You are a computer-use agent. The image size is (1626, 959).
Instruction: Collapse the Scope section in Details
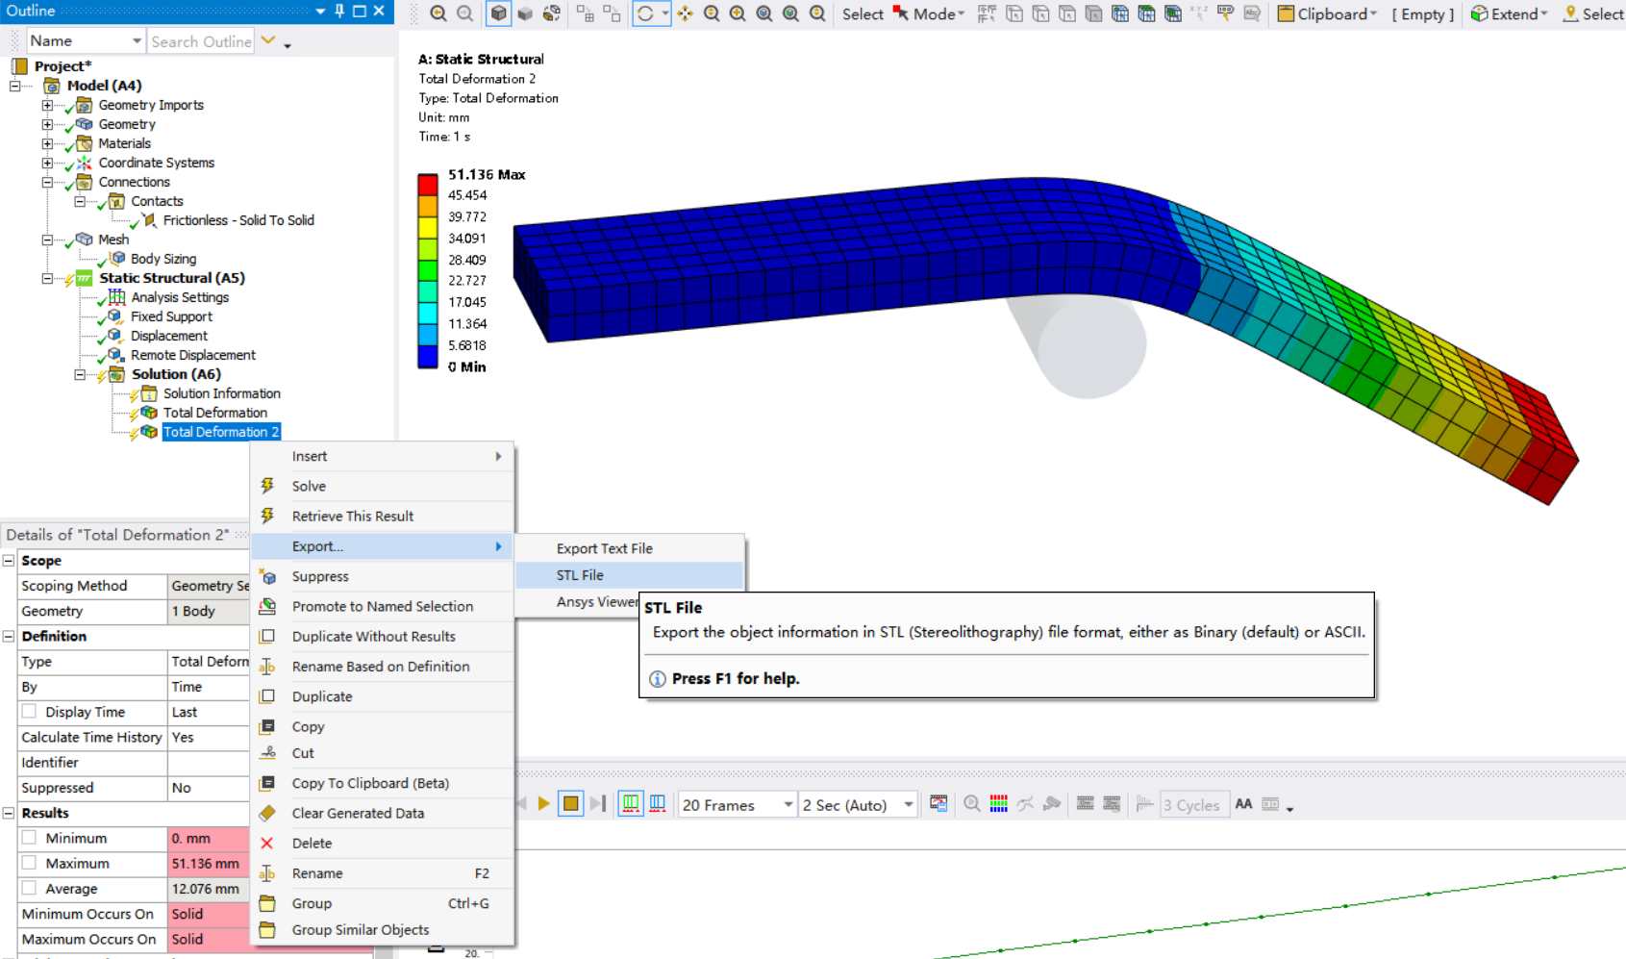[9, 561]
